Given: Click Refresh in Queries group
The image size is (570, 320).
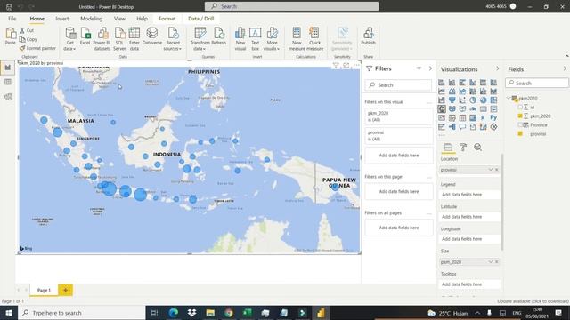Looking at the screenshot, I should [x=218, y=36].
